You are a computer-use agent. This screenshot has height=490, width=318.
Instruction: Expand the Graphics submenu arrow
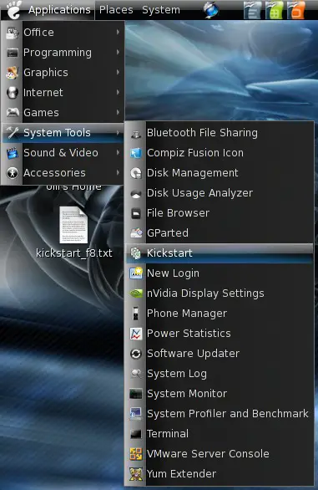pos(118,72)
